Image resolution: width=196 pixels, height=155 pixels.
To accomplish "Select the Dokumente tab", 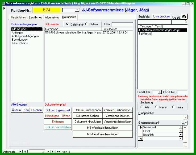I will click(x=69, y=17).
